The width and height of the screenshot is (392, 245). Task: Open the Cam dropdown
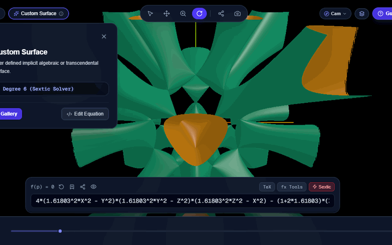pos(335,14)
